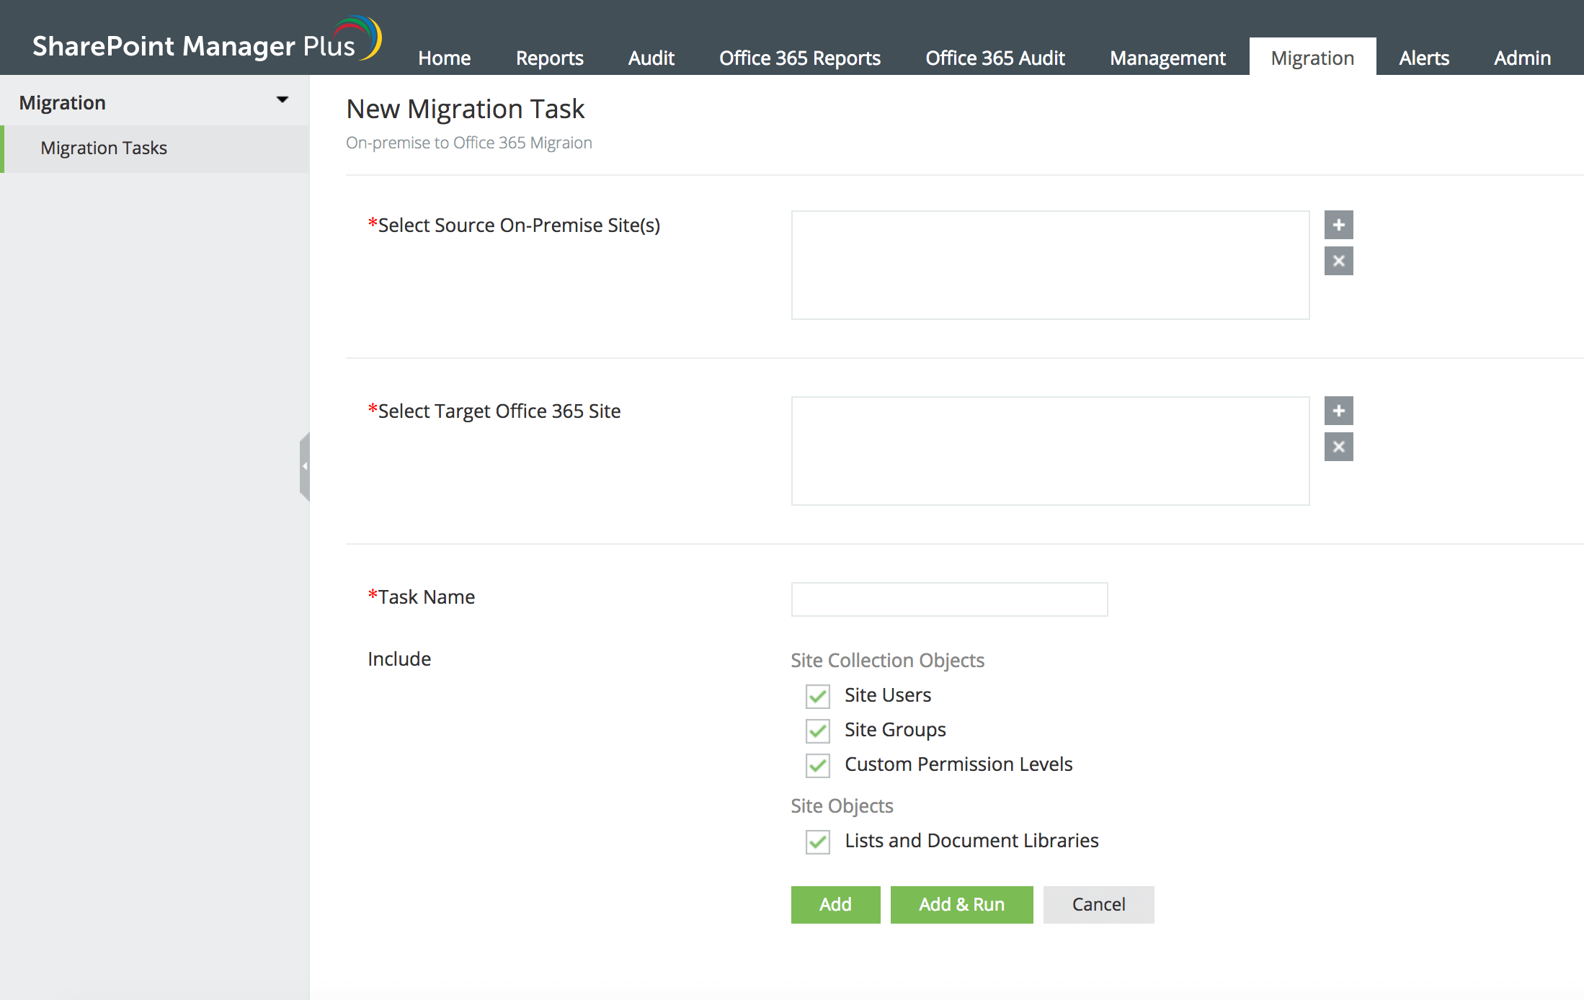Open the Office 365 Reports tab
This screenshot has height=1000, width=1584.
(799, 58)
